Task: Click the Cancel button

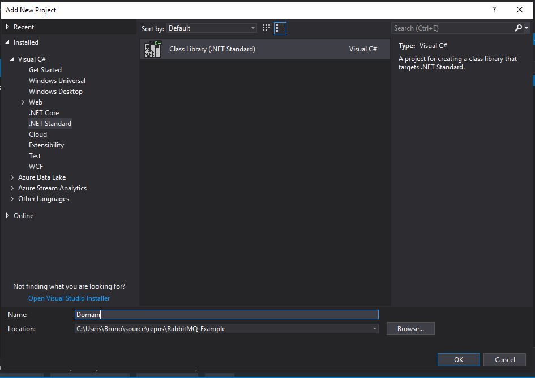Action: pos(504,359)
